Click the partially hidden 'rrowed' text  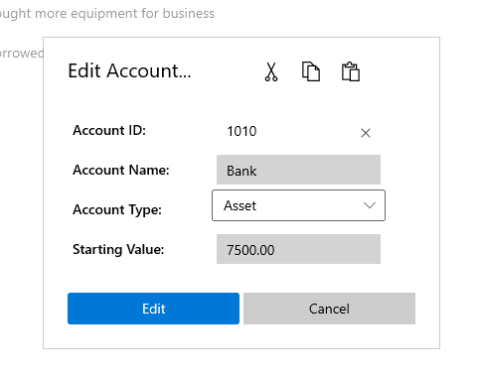click(x=21, y=54)
